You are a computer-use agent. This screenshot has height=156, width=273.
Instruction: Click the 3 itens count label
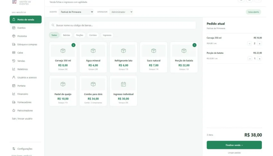tap(210, 135)
